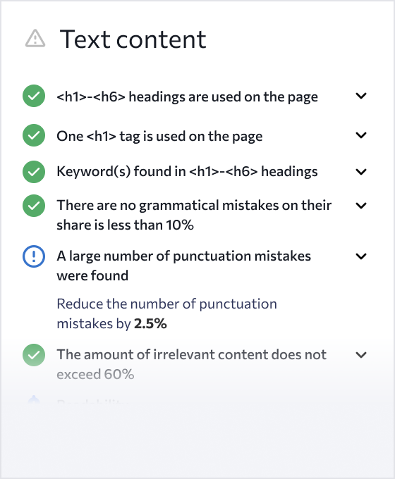Screen dimensions: 395x479
Task: Click green checkmark for grammatical mistakes item
Action: pyautogui.click(x=34, y=206)
